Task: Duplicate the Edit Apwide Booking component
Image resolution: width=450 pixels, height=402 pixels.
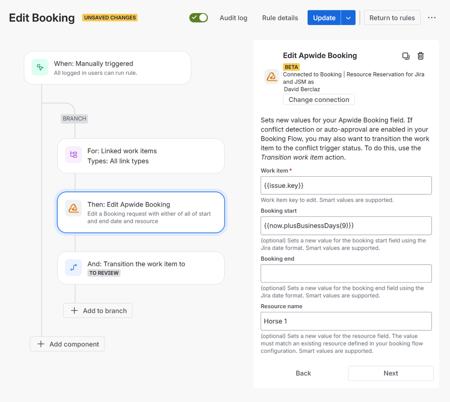Action: tap(406, 56)
